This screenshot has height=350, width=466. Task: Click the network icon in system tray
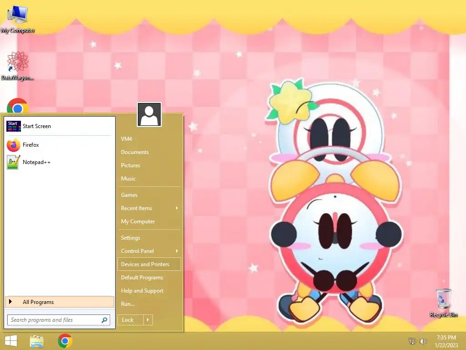coord(412,341)
